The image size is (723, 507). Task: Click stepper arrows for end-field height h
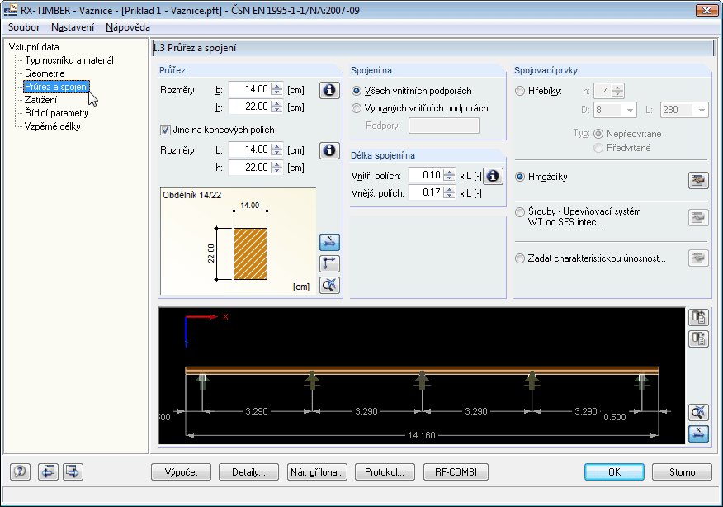coord(276,168)
